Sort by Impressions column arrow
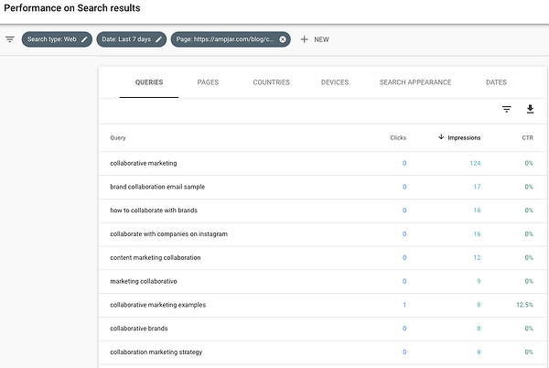 (x=442, y=137)
